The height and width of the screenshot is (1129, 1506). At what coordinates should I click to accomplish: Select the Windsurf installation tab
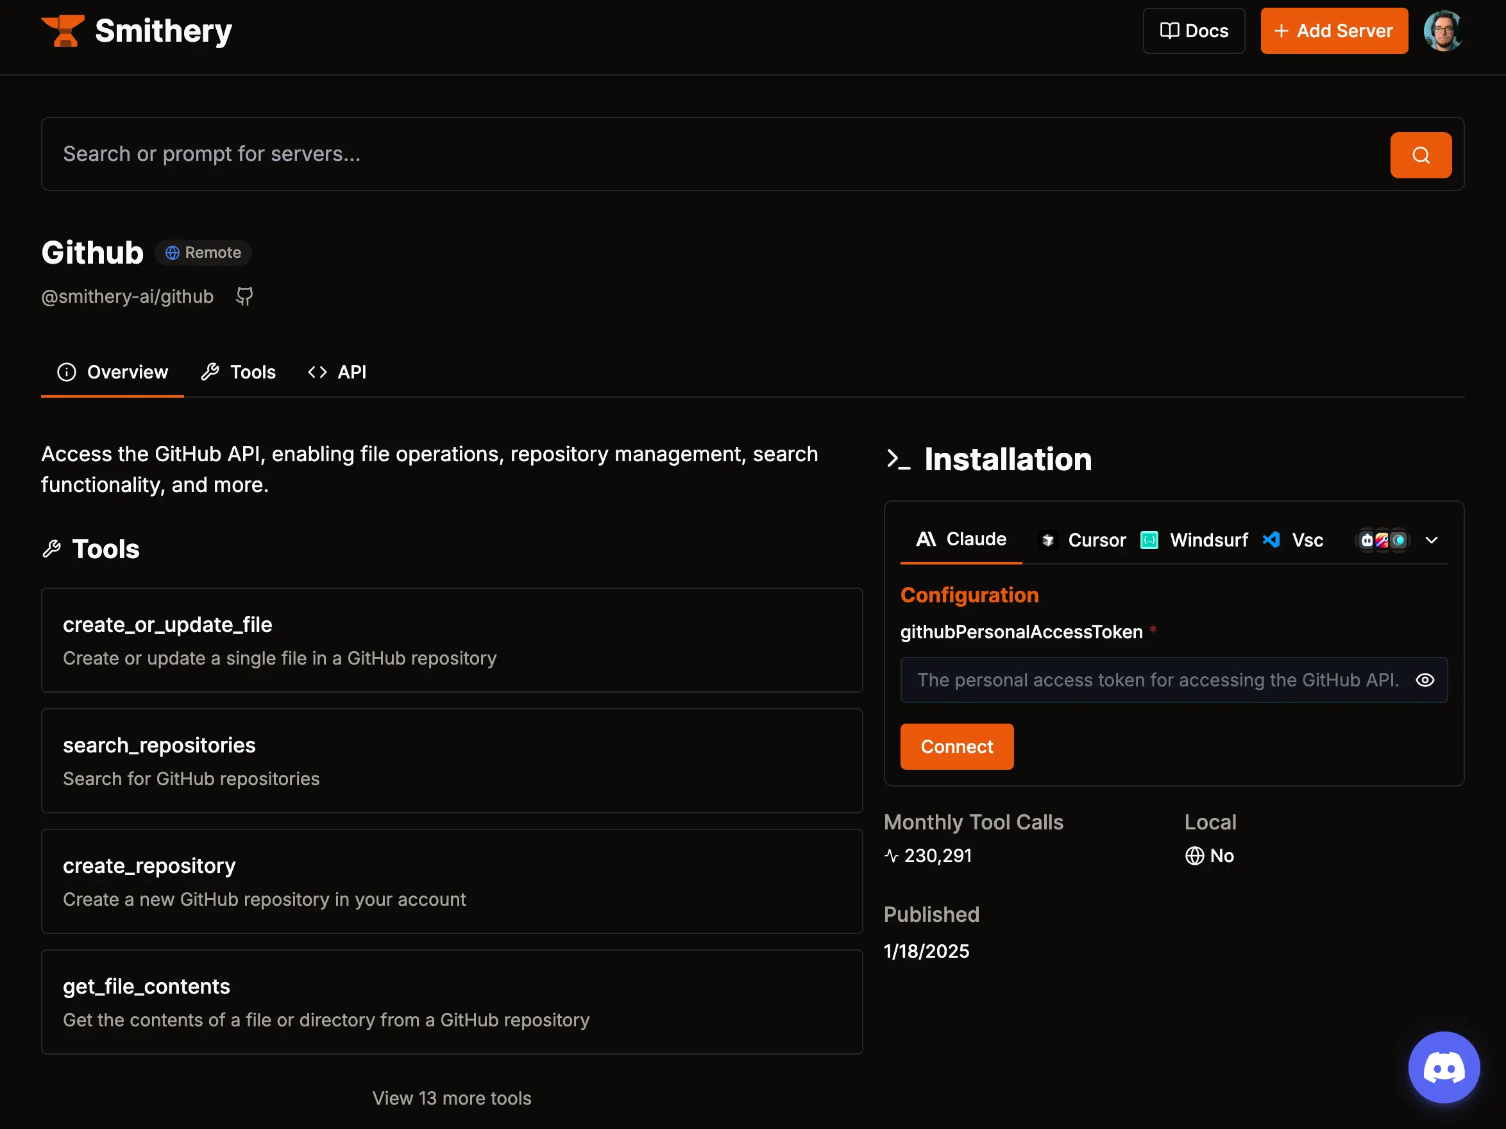click(x=1194, y=540)
